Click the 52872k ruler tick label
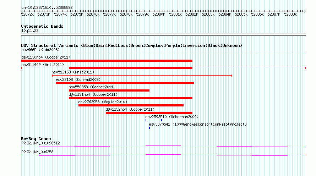Image resolution: width=316 pixels, height=176 pixels. coord(27,14)
